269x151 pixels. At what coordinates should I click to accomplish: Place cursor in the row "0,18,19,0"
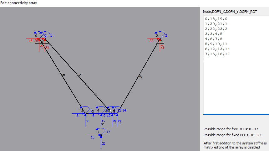[216, 19]
